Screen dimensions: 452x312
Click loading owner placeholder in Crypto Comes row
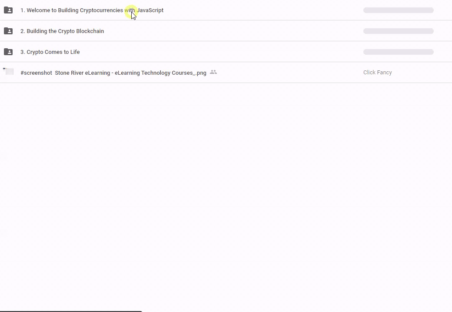point(398,52)
